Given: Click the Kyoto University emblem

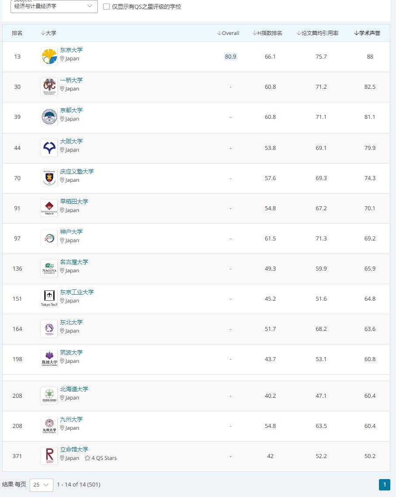Looking at the screenshot, I should (x=49, y=117).
